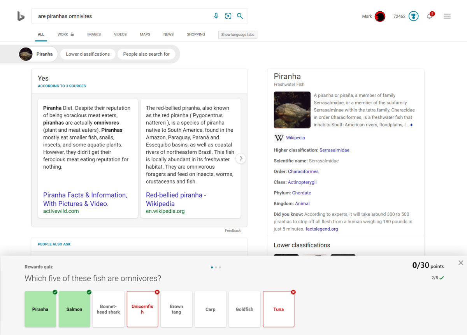Screen dimensions: 467x335
Task: Open the notifications bell
Action: (430, 16)
